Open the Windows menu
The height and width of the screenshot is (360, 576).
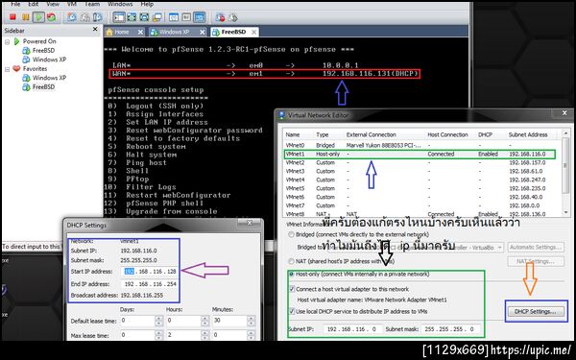(x=120, y=4)
